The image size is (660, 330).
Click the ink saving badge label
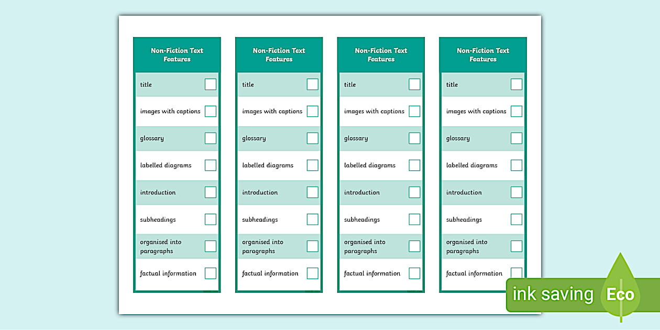(x=553, y=294)
